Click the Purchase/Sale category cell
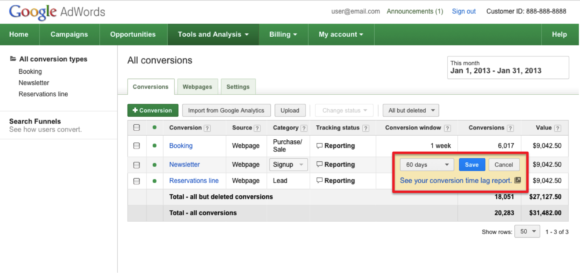 tap(288, 146)
